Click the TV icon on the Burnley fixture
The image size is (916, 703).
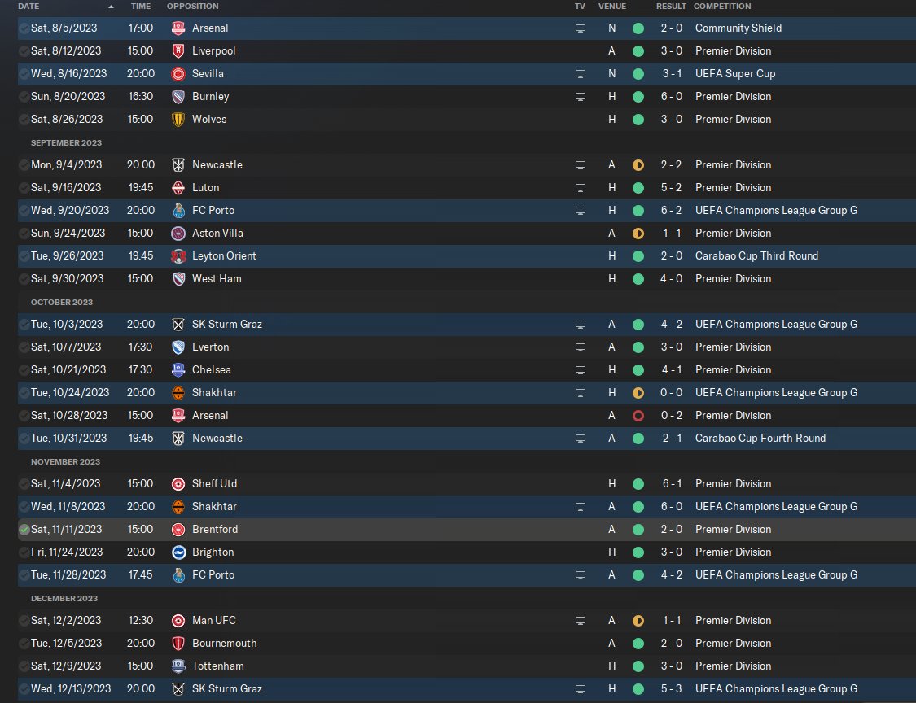pos(581,96)
